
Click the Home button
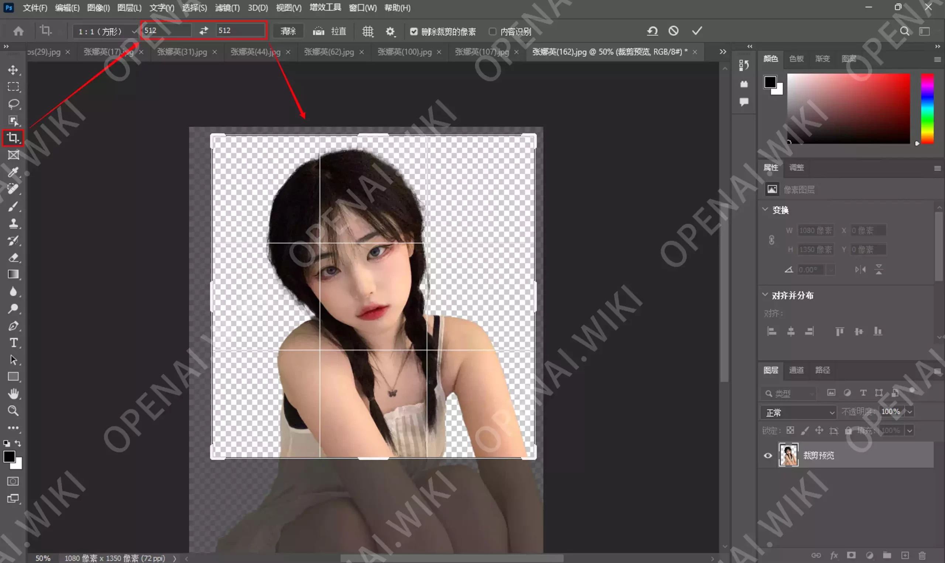(x=18, y=31)
